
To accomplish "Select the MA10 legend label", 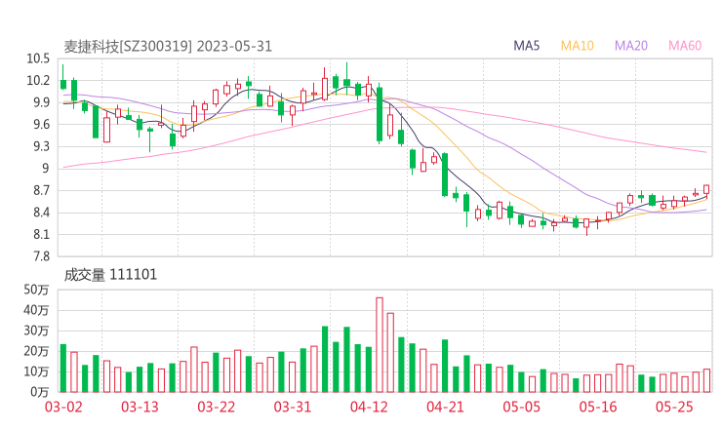I will 577,46.
